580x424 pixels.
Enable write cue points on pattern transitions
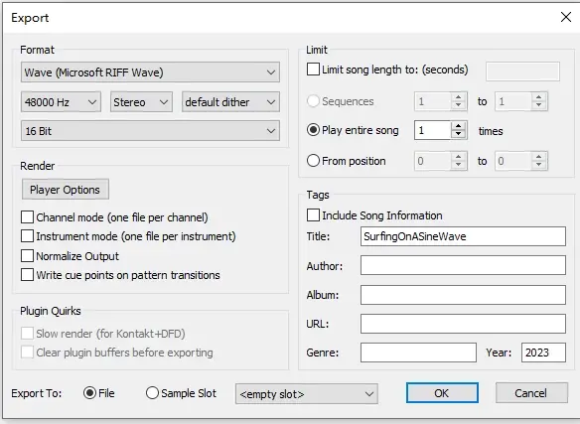click(28, 275)
